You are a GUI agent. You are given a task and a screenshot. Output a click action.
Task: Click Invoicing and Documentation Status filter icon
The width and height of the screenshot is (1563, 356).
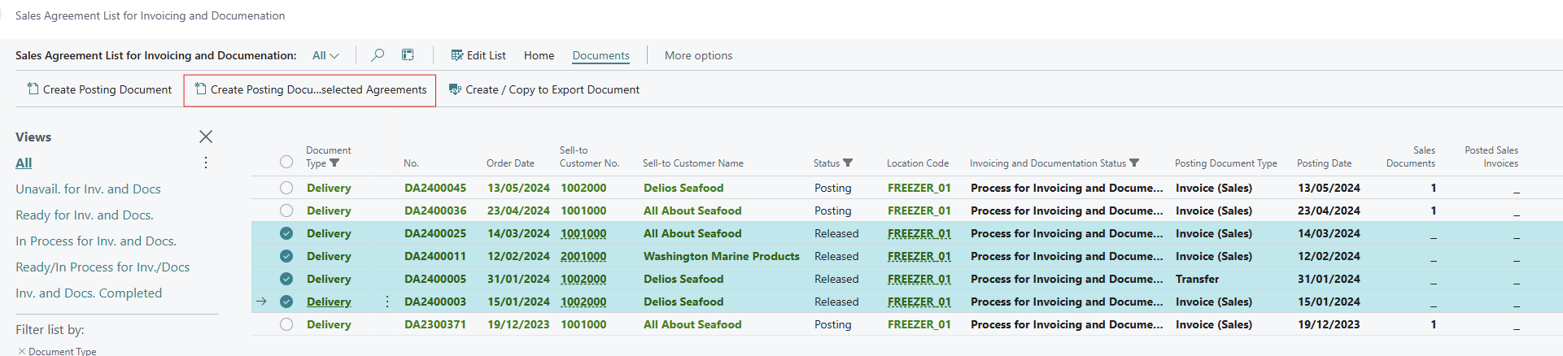1134,163
